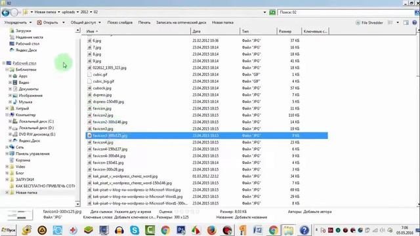Sort by the Дата column header

click(215, 31)
